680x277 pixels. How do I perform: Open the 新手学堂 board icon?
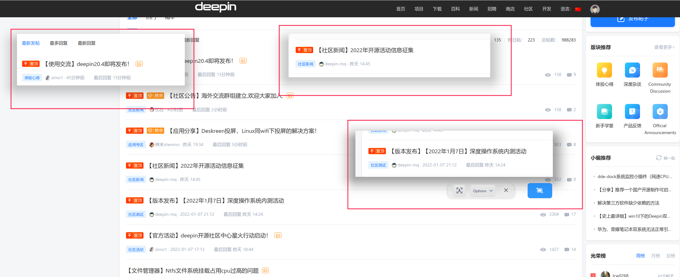pos(604,111)
